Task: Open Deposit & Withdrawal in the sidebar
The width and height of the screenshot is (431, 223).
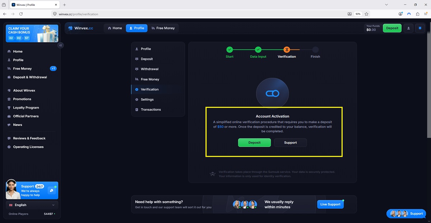Action: [30, 77]
